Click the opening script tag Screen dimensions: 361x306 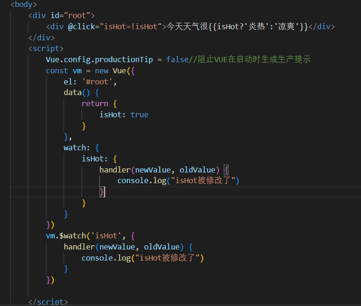coord(46,48)
